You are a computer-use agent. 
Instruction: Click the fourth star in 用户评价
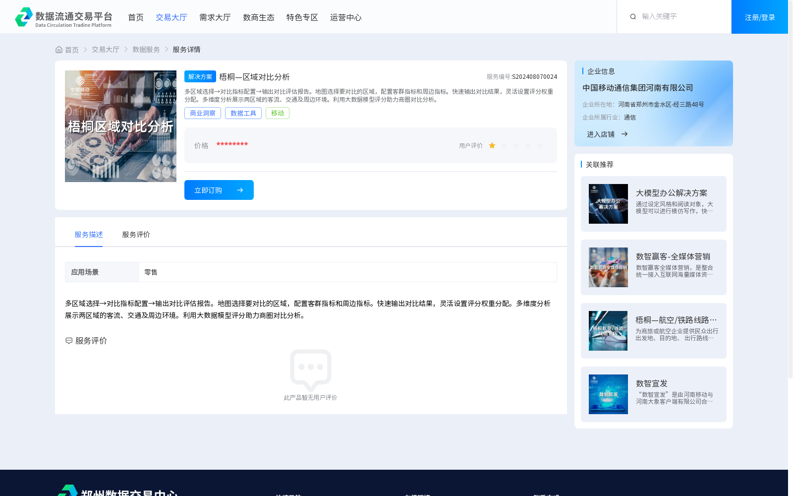[528, 145]
